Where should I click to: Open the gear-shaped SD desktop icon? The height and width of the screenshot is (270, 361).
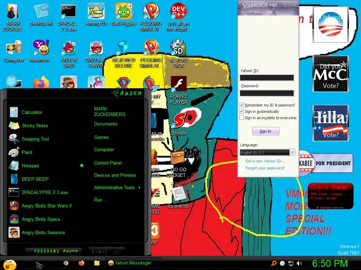[178, 54]
